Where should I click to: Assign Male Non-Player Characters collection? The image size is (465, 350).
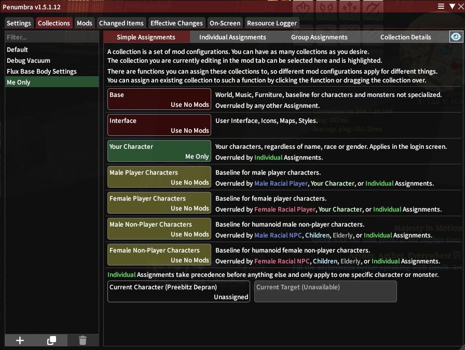159,229
